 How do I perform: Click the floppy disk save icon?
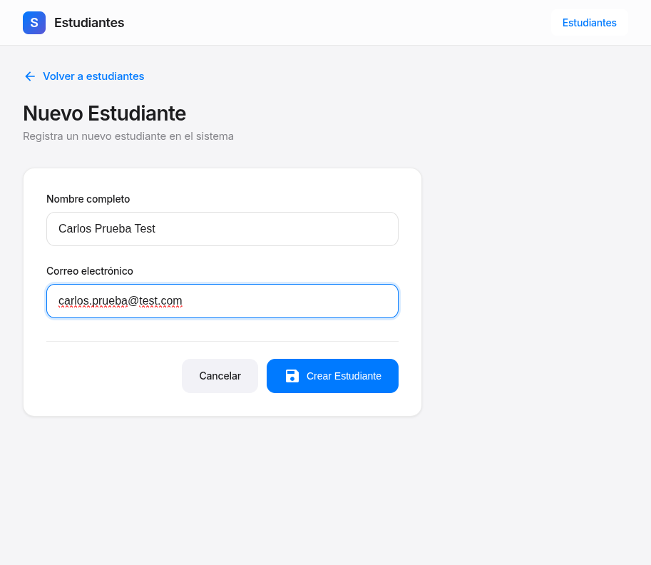(x=292, y=376)
